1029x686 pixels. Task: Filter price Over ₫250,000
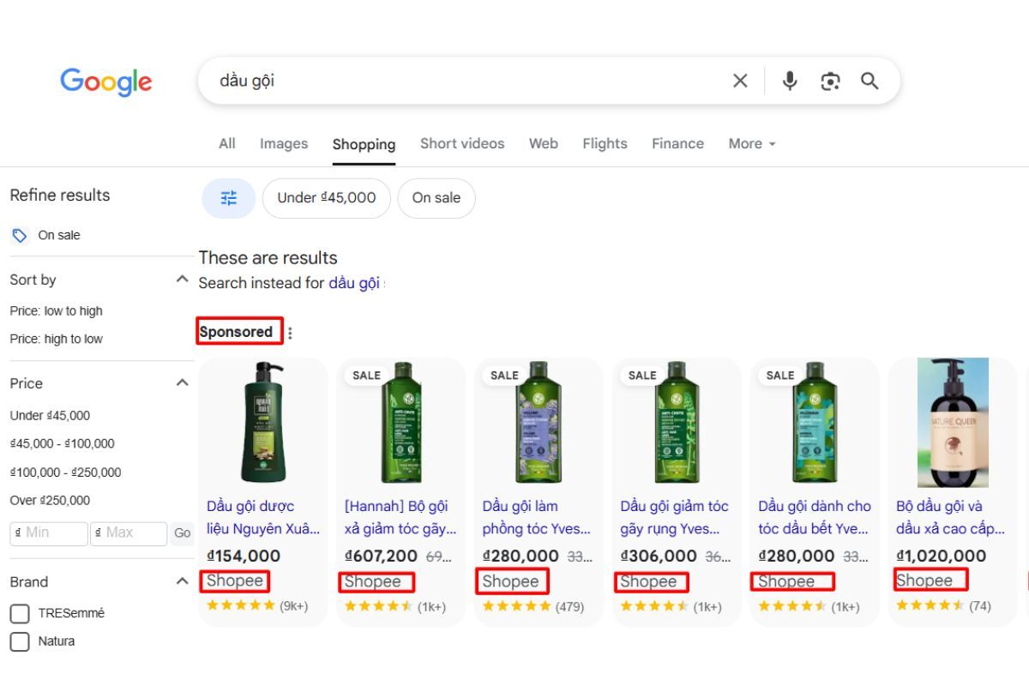(x=50, y=500)
